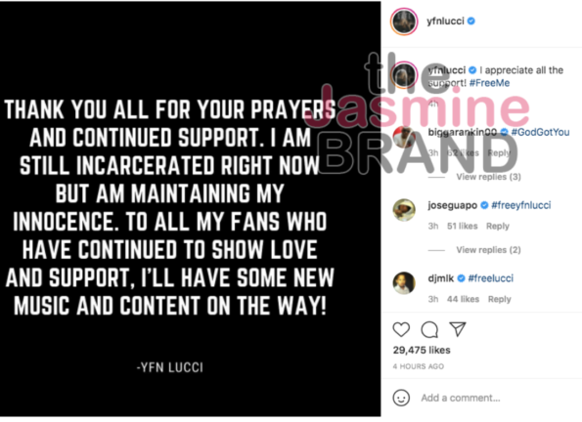This screenshot has width=582, height=422.
Task: Reply to joseguapo's comment
Action: [498, 227]
